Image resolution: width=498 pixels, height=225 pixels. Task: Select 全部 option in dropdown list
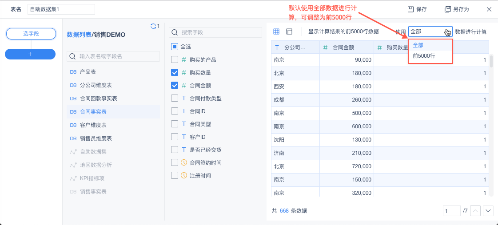click(418, 45)
